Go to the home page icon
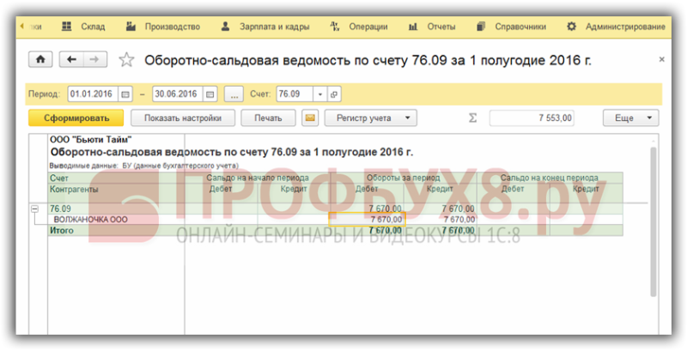The width and height of the screenshot is (687, 351). click(x=40, y=59)
